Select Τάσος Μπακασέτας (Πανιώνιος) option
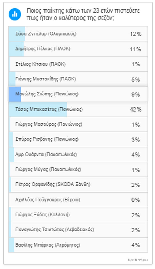Viewport: 155px width, 269px height. pyautogui.click(x=78, y=109)
